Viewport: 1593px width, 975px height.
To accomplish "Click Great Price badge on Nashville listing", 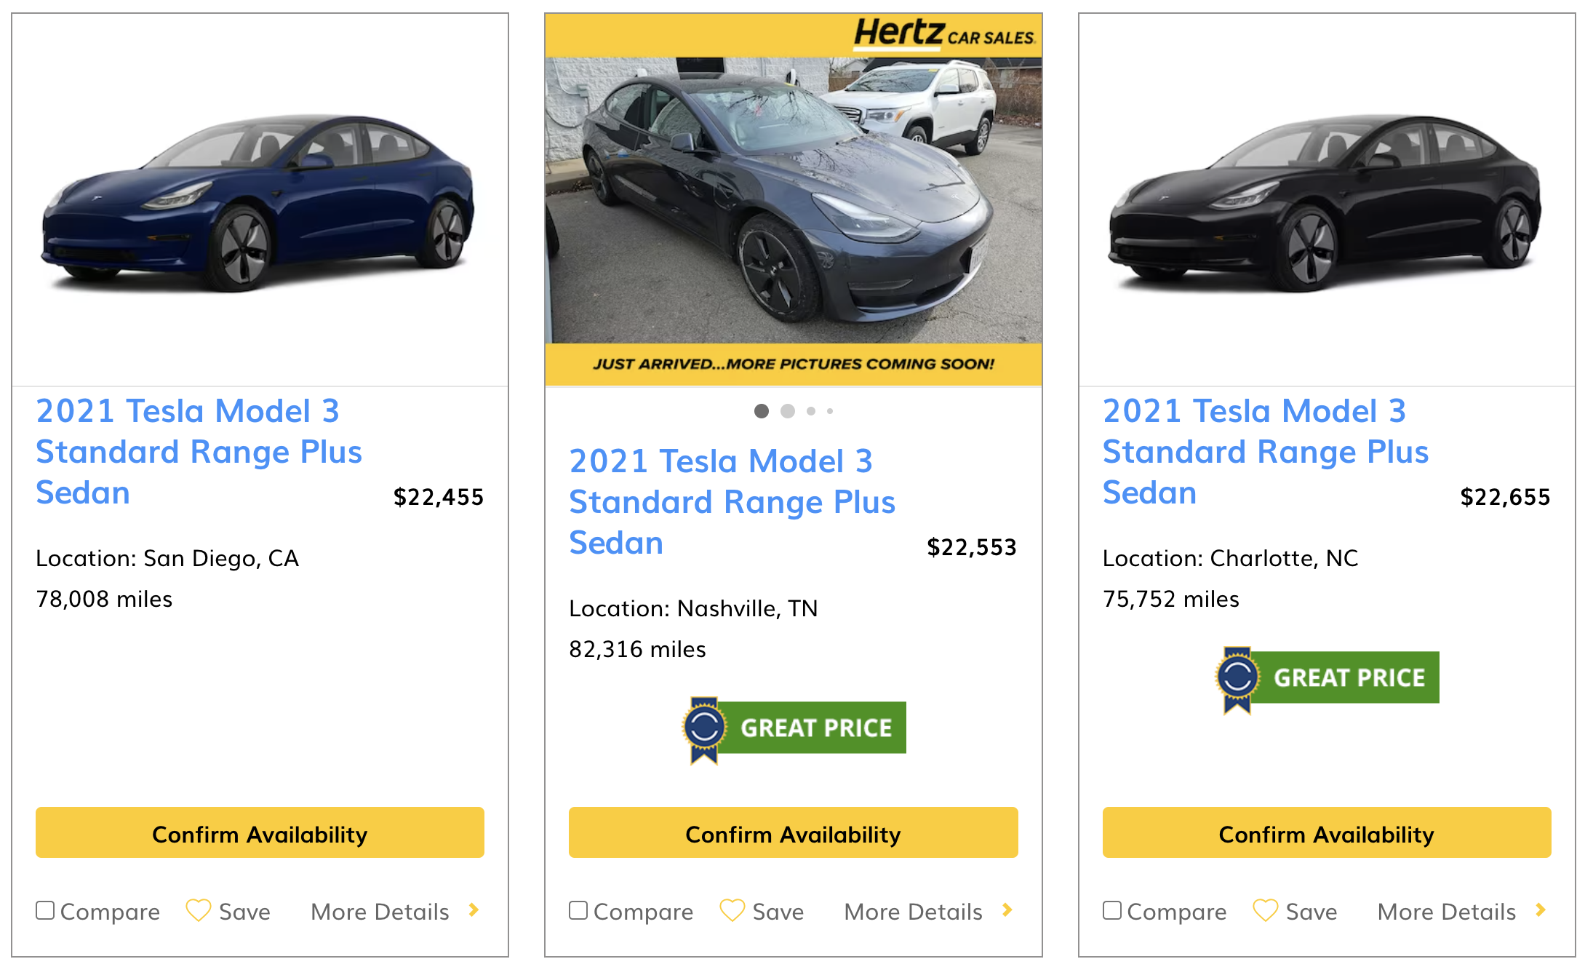I will click(x=794, y=728).
